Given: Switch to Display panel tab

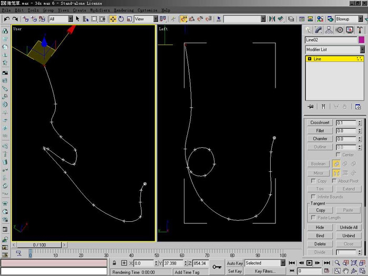Looking at the screenshot, I should [x=350, y=30].
